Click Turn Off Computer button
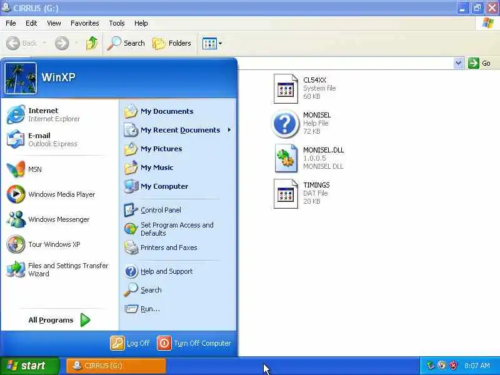Image resolution: width=500 pixels, height=375 pixels. (194, 343)
